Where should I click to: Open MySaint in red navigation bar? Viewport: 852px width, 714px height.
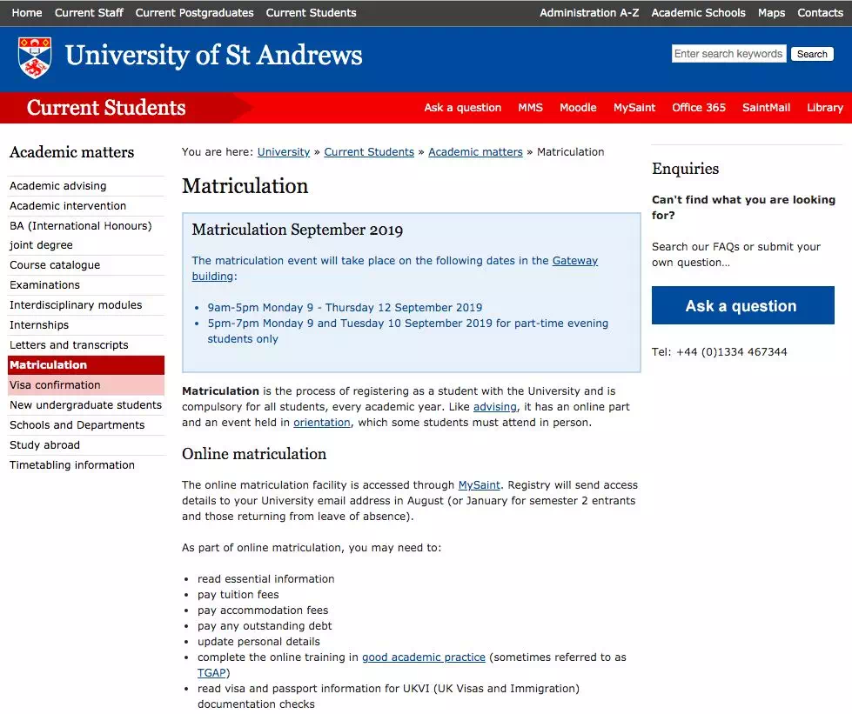634,108
